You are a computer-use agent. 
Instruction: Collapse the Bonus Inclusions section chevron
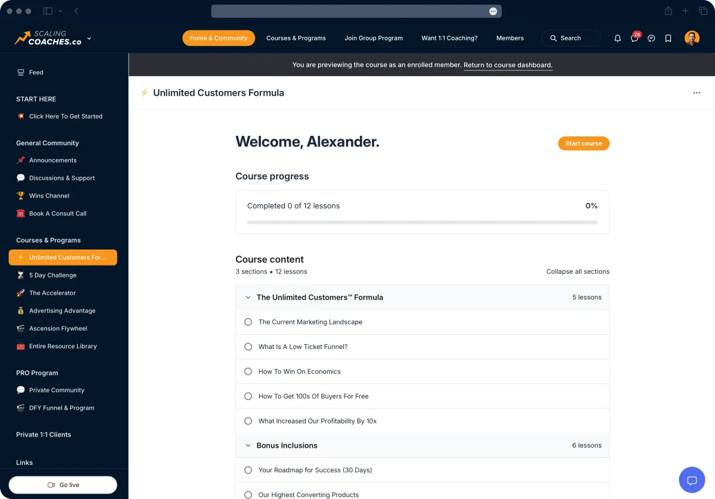pyautogui.click(x=248, y=445)
